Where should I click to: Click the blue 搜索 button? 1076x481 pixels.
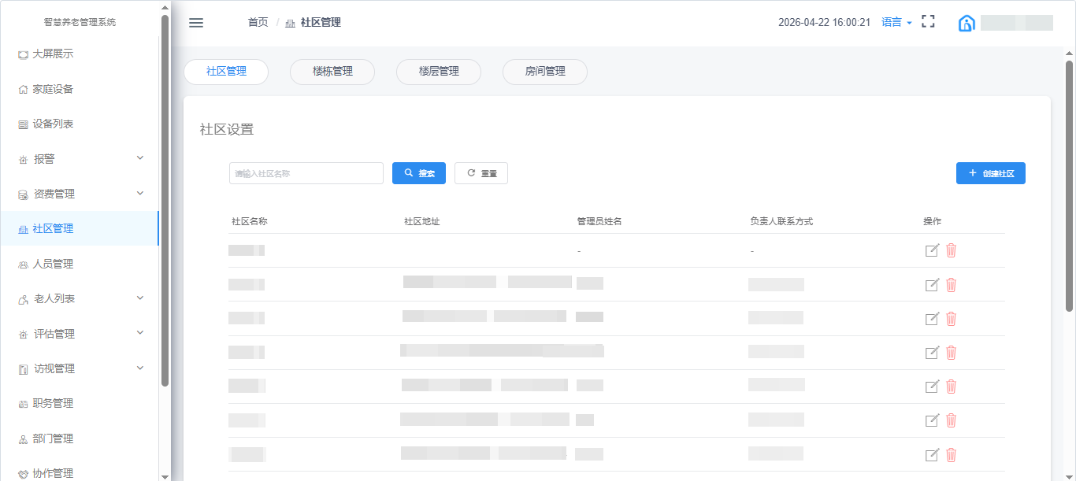[419, 173]
